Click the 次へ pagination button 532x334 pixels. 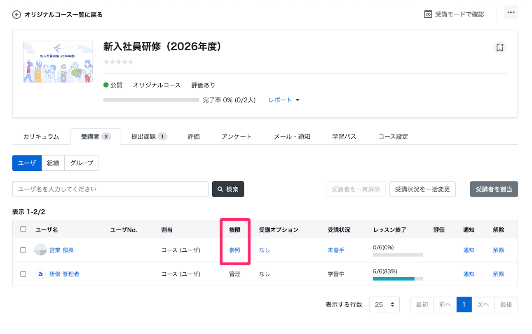[483, 304]
